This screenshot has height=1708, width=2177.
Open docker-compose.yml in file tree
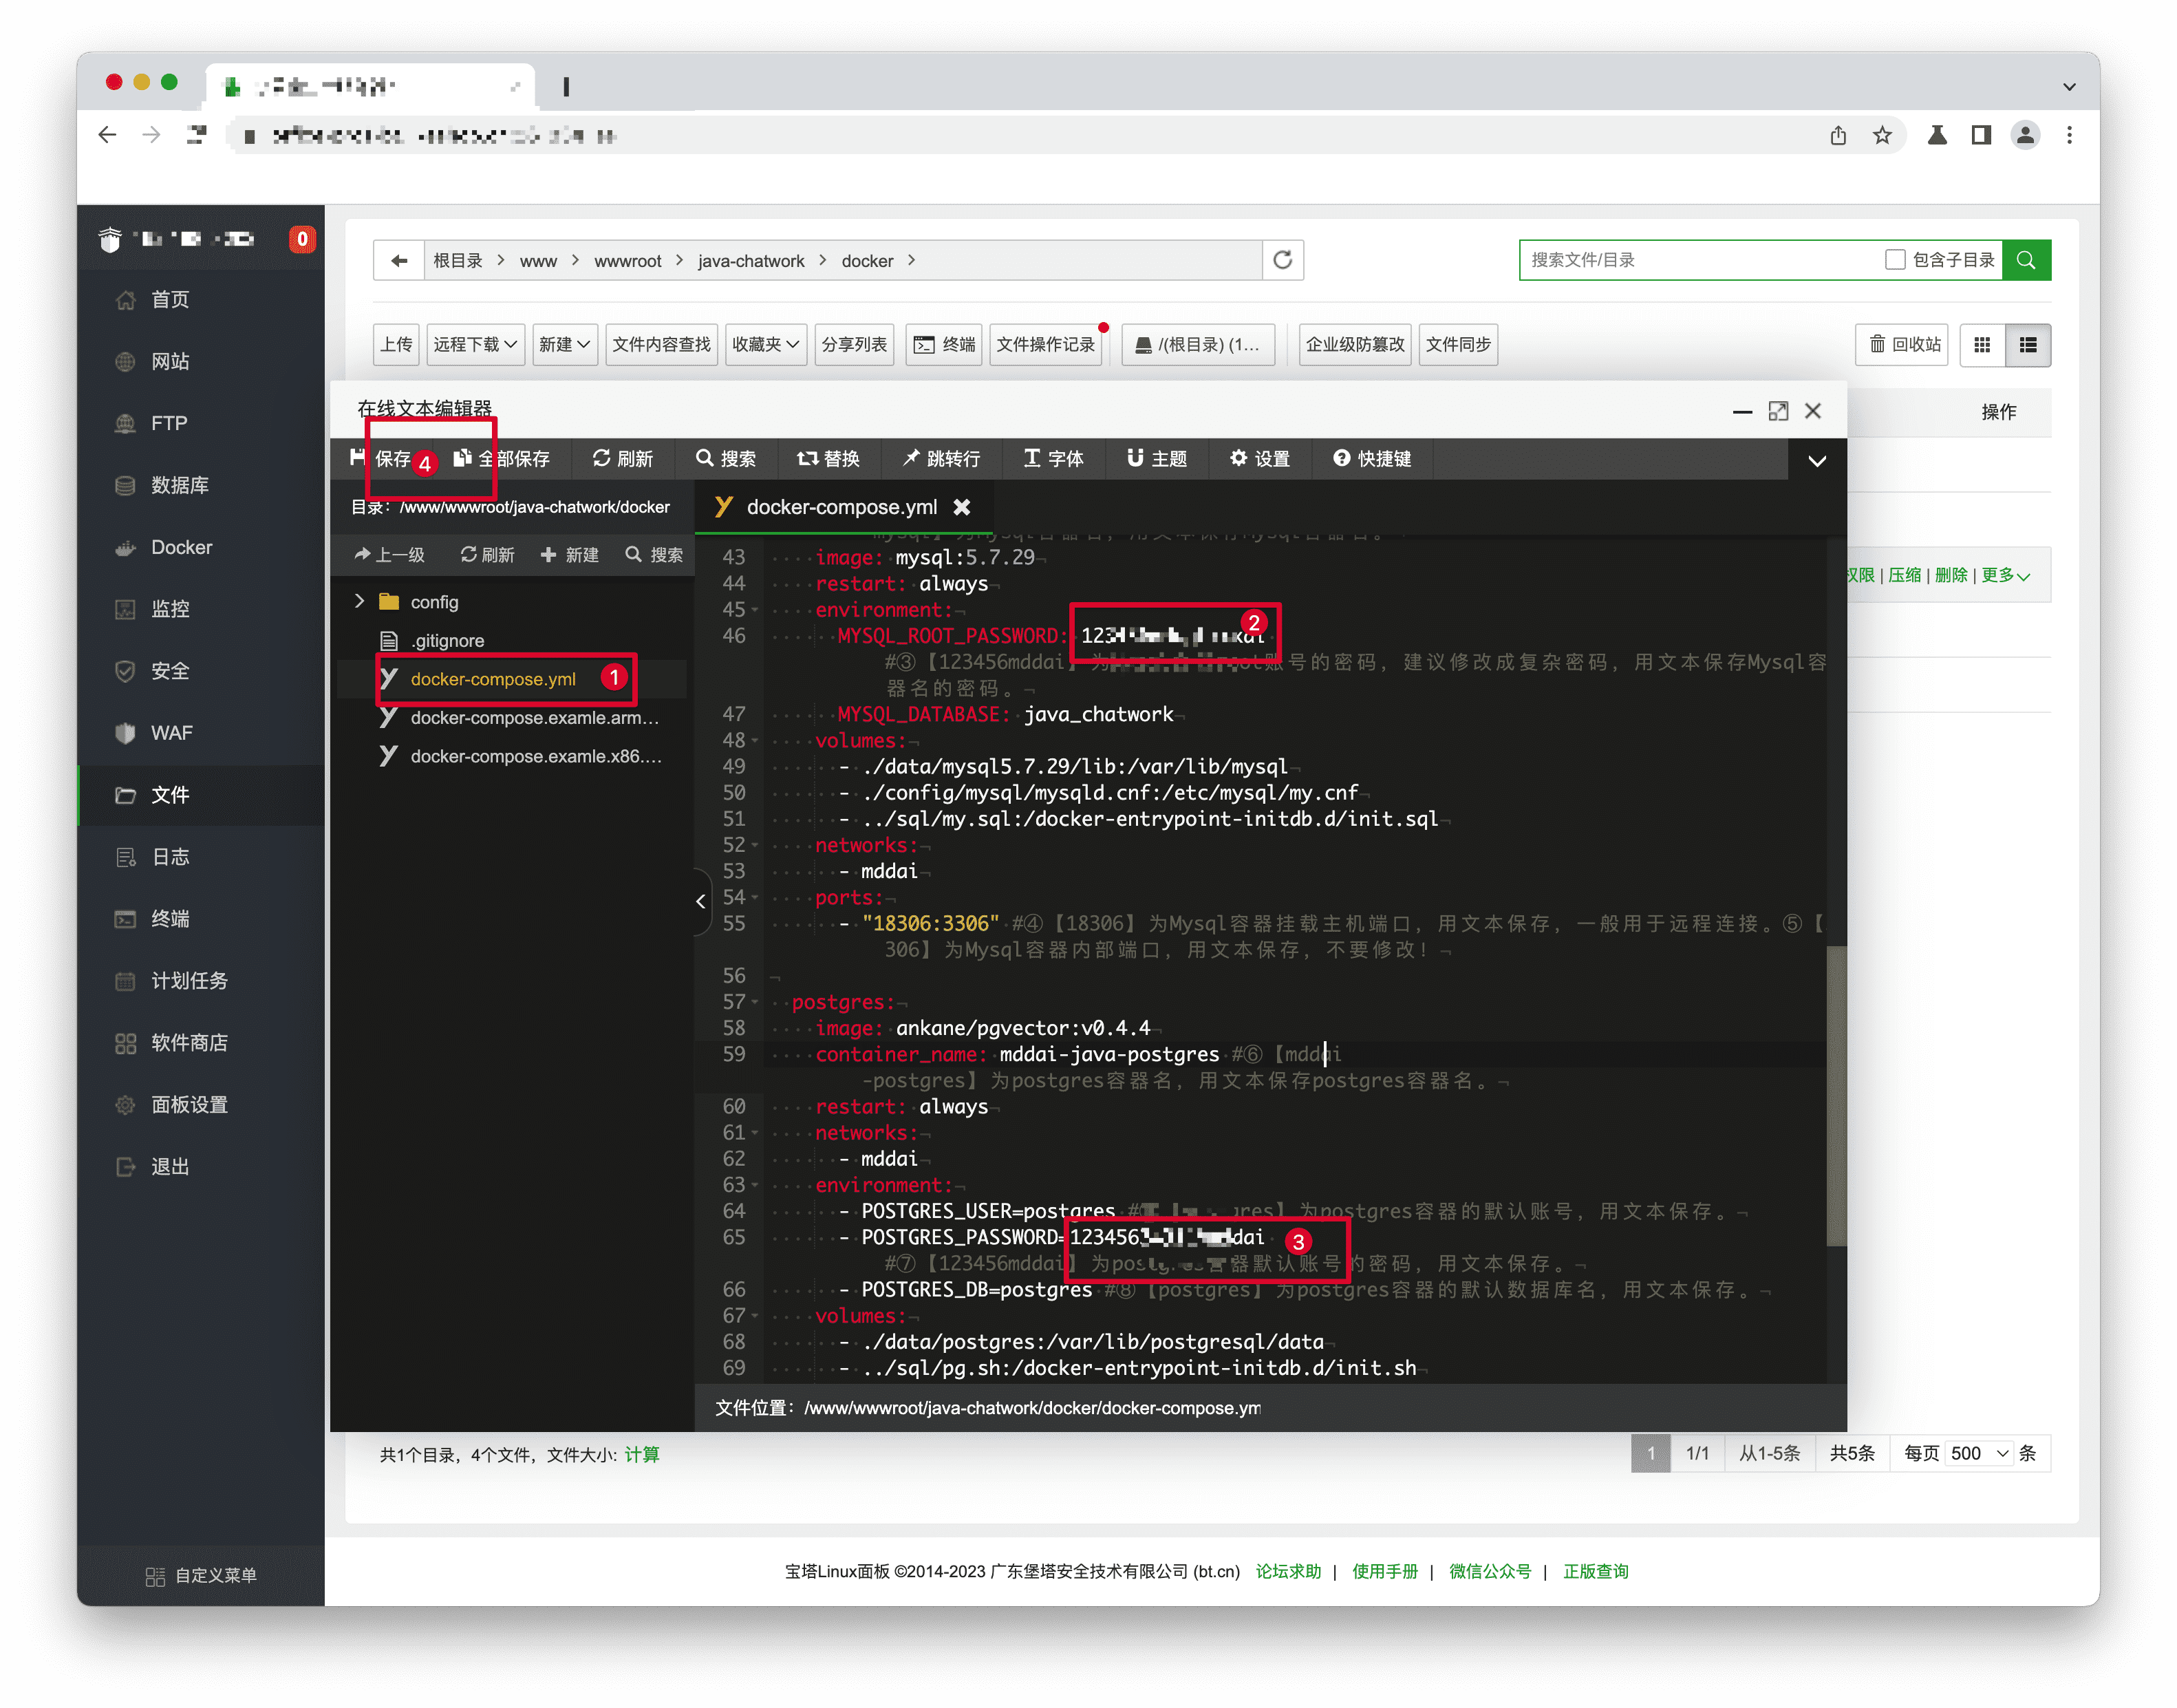pyautogui.click(x=493, y=679)
